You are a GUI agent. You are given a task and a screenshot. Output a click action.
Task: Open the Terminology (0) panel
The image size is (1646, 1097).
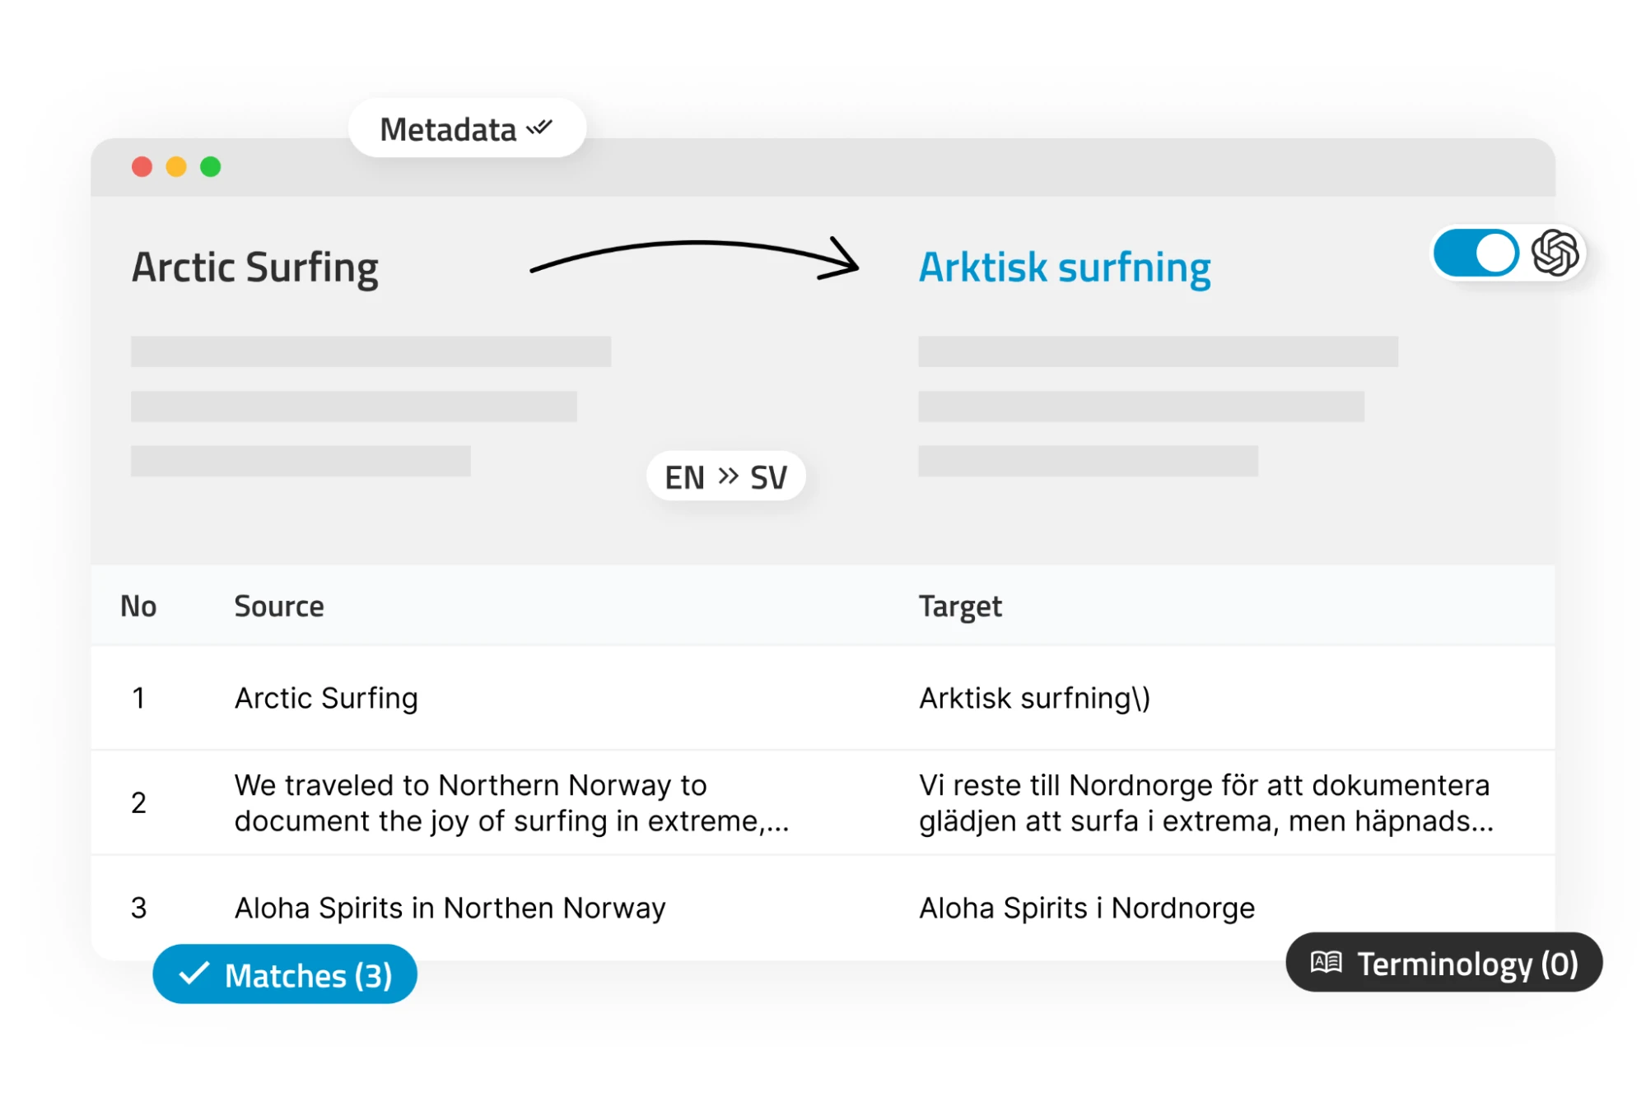point(1443,964)
